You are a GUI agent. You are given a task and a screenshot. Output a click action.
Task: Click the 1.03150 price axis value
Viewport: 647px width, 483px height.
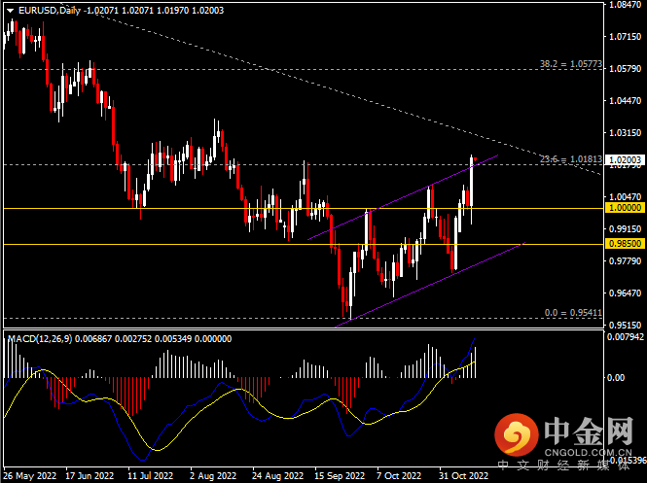point(626,133)
